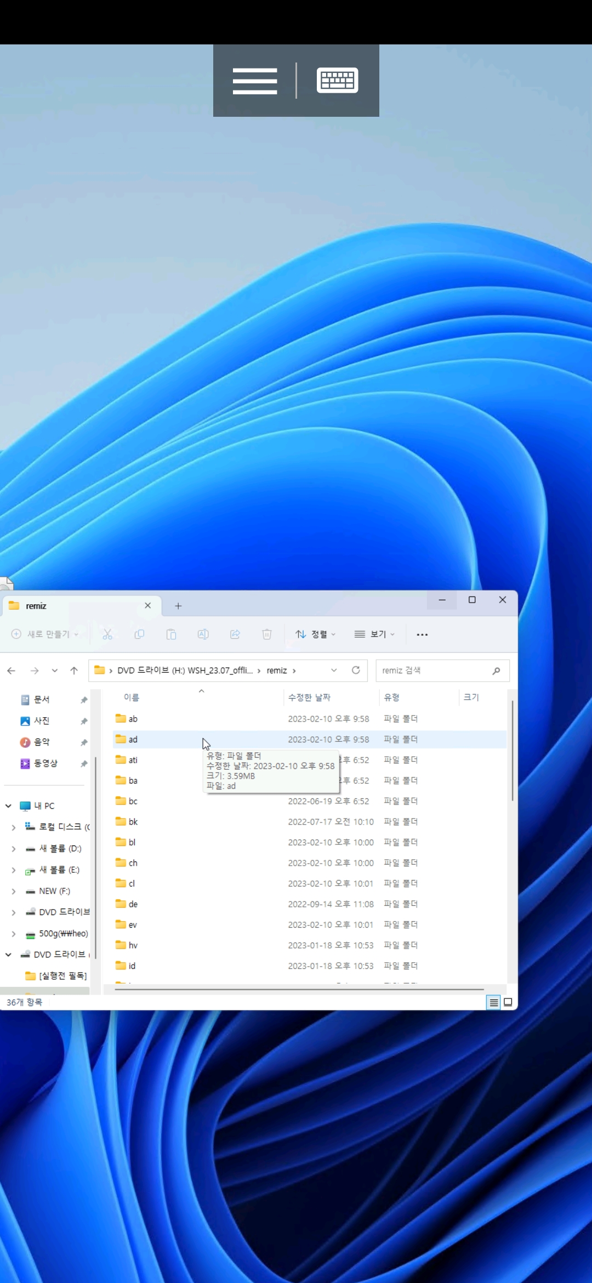Click the Delete trash icon
The width and height of the screenshot is (592, 1283).
(267, 634)
